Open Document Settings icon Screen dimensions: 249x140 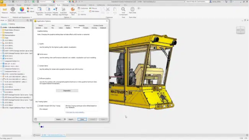pos(48,9)
